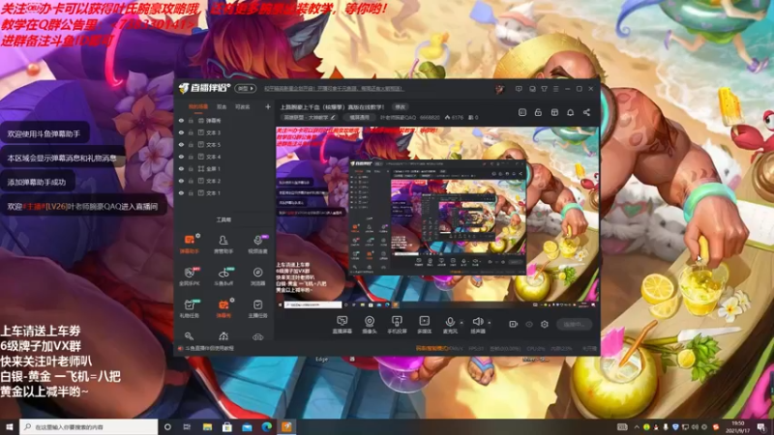Click the record video icon
Screen dimensions: 774x435
(x=514, y=324)
